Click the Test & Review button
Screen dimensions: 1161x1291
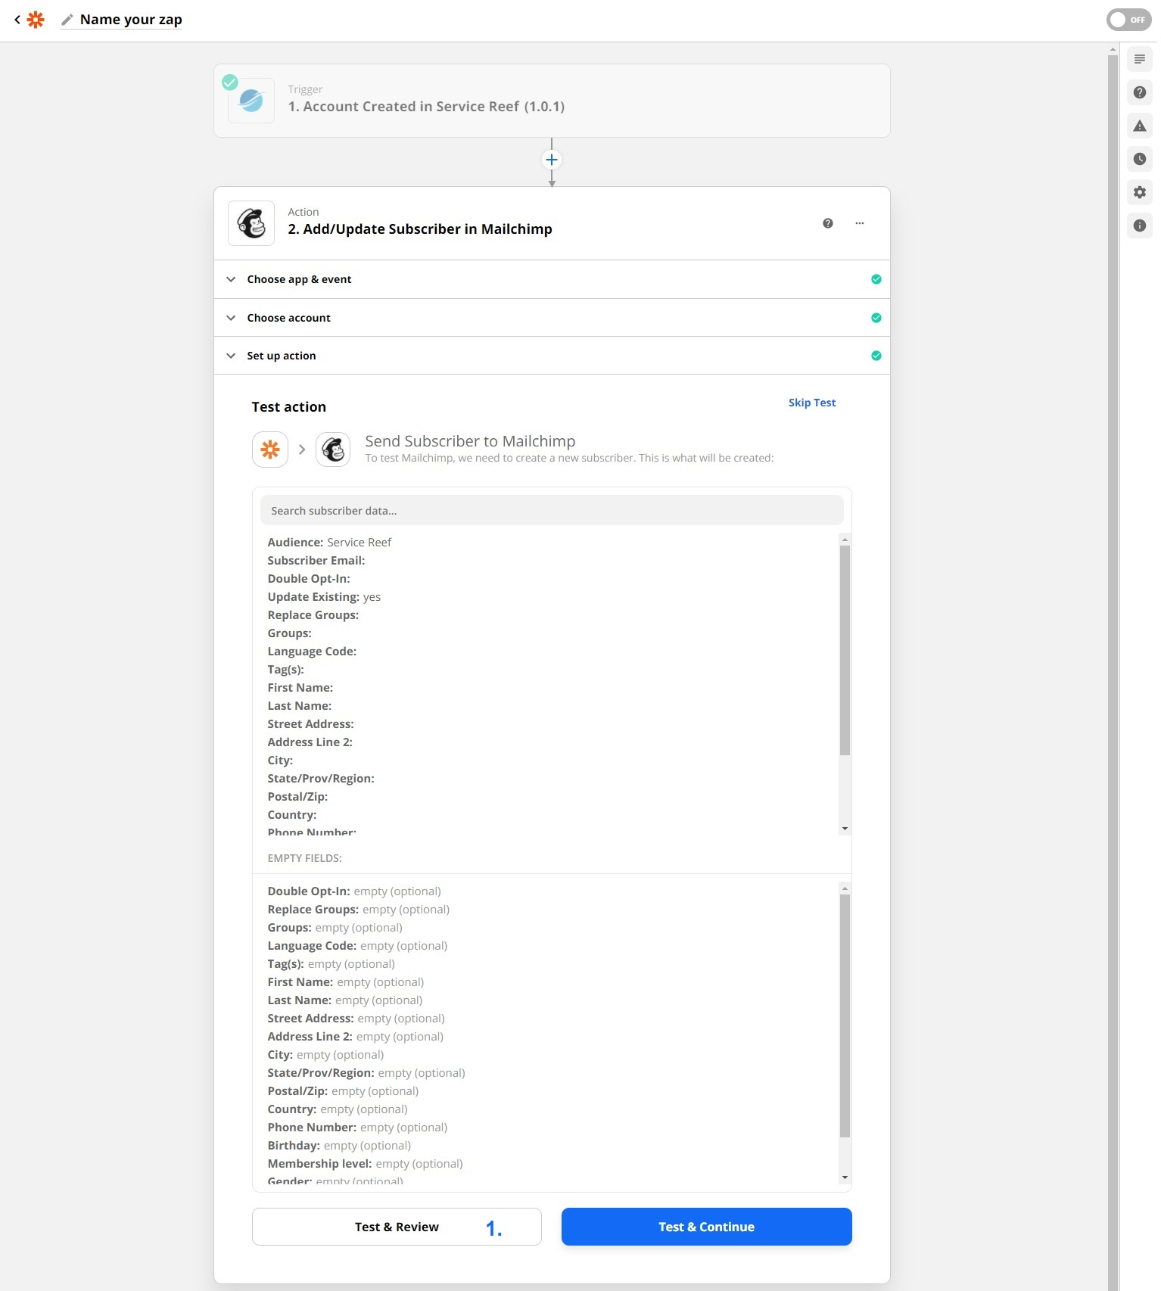tap(397, 1227)
